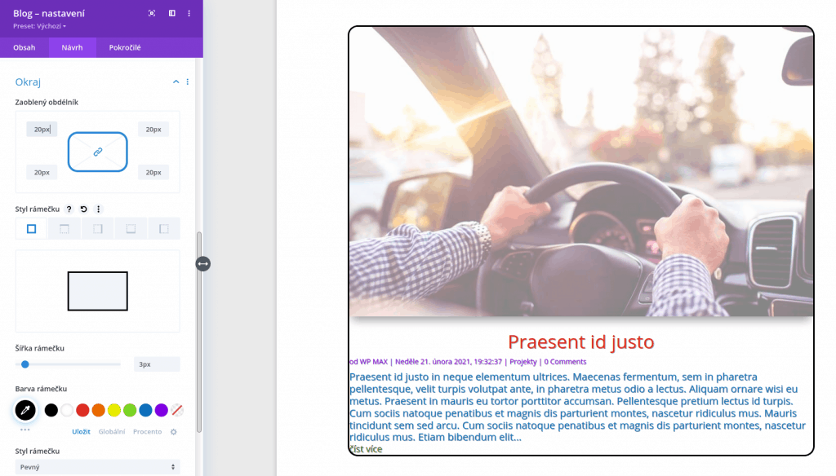This screenshot has height=476, width=836.
Task: Click the WP MAX author link
Action: tap(374, 362)
